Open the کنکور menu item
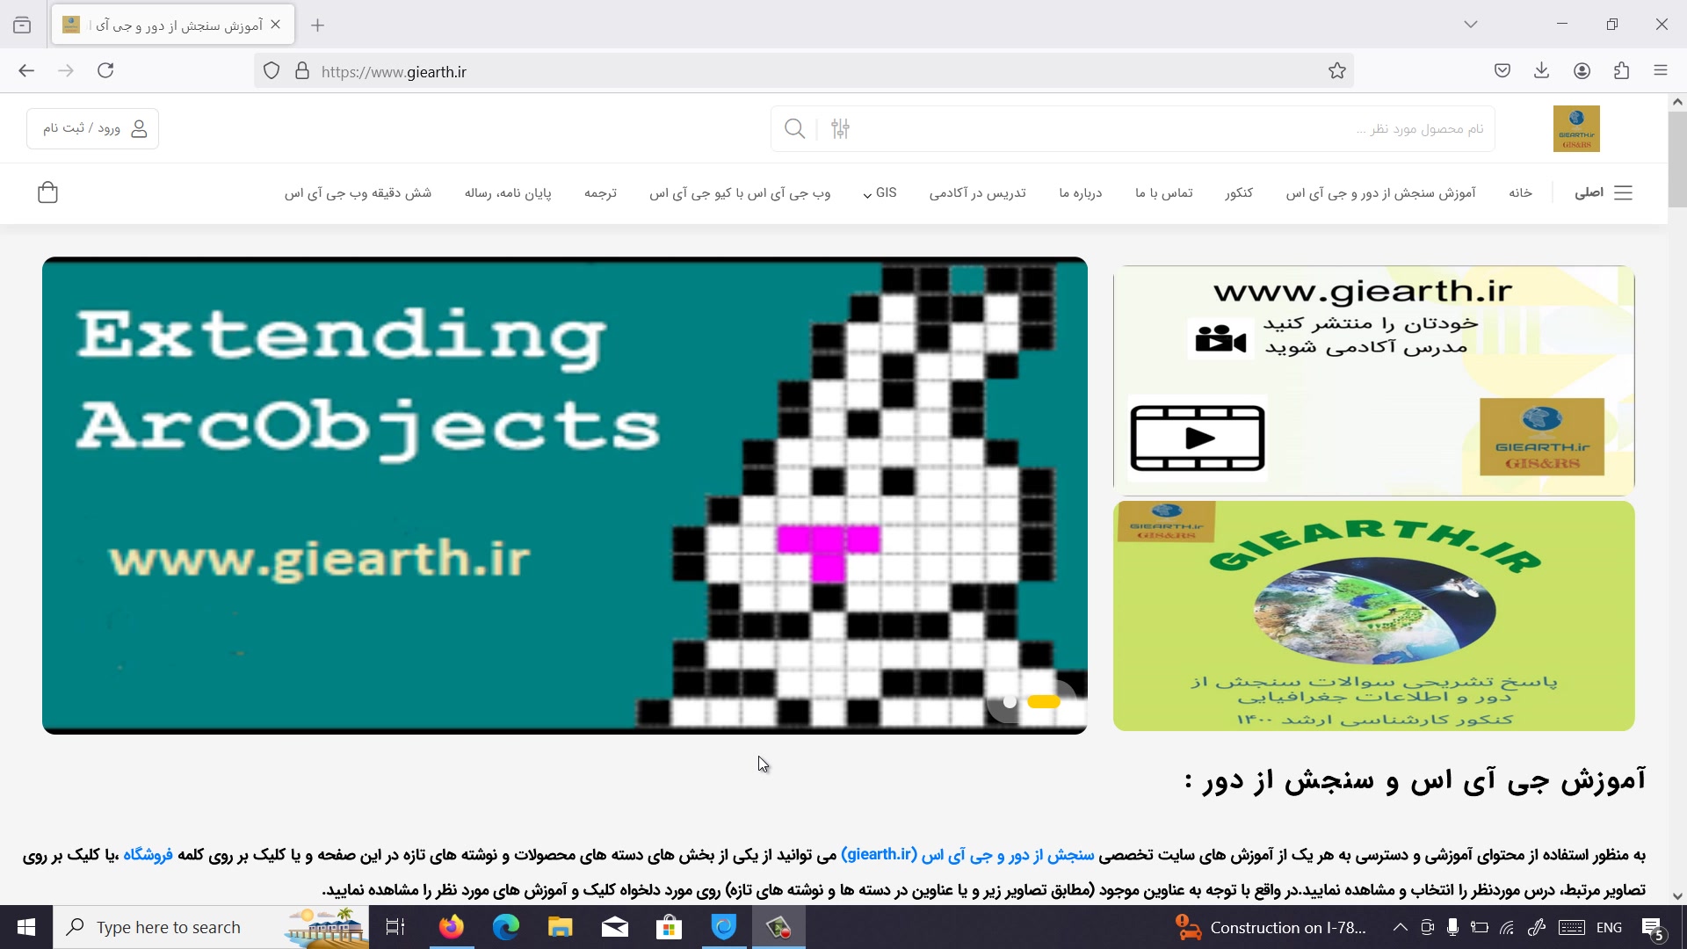1687x949 pixels. [1239, 192]
